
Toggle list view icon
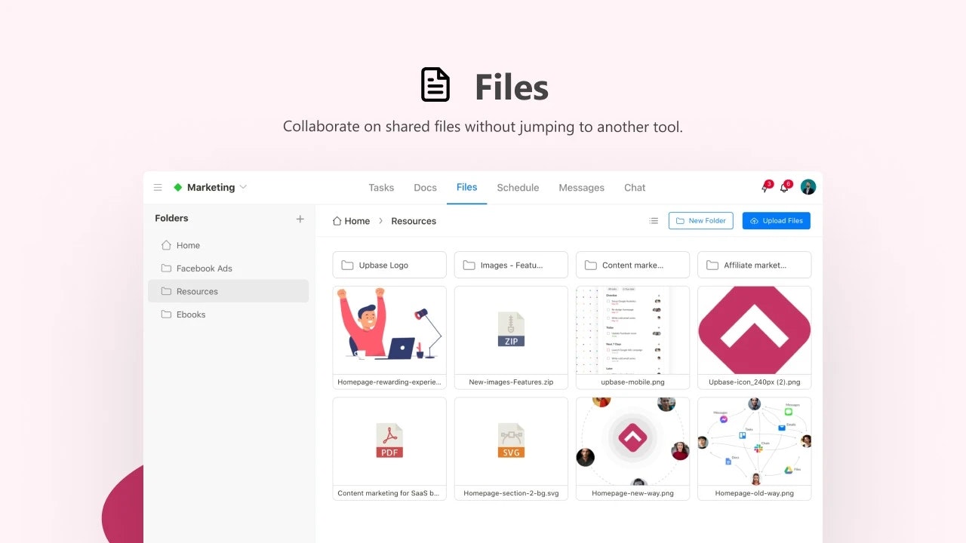coord(654,221)
